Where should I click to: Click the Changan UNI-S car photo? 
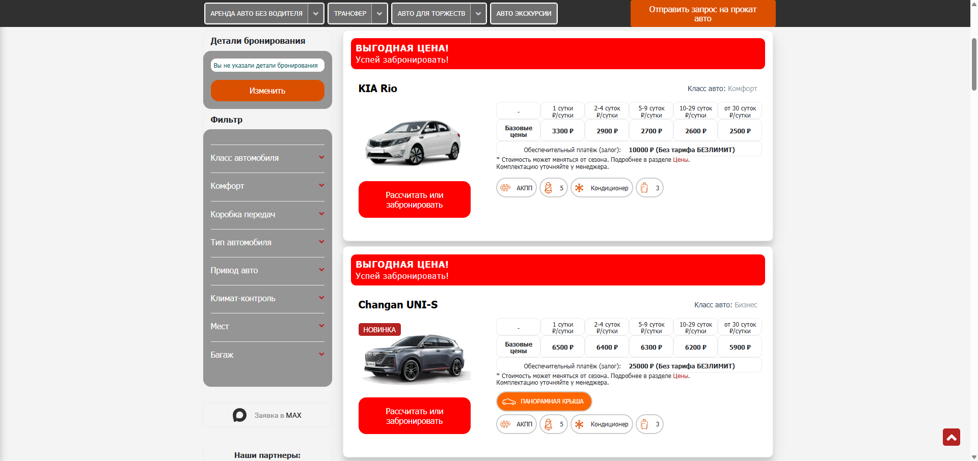tap(415, 358)
